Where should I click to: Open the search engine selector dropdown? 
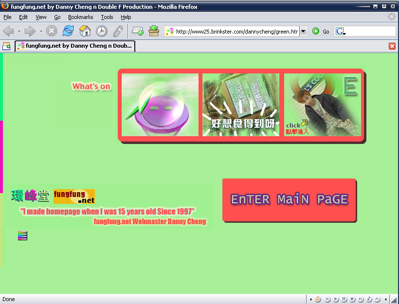click(341, 32)
